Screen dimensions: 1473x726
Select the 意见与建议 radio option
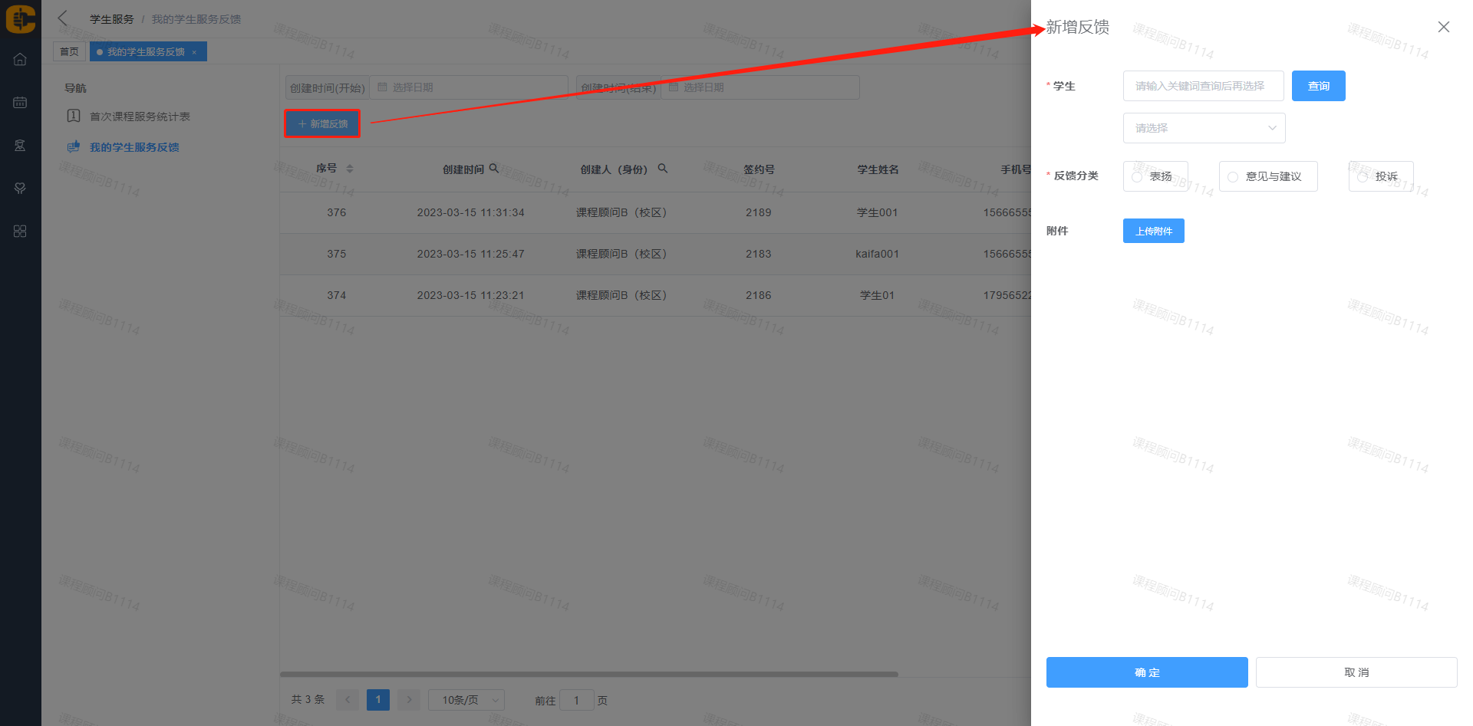[1233, 177]
